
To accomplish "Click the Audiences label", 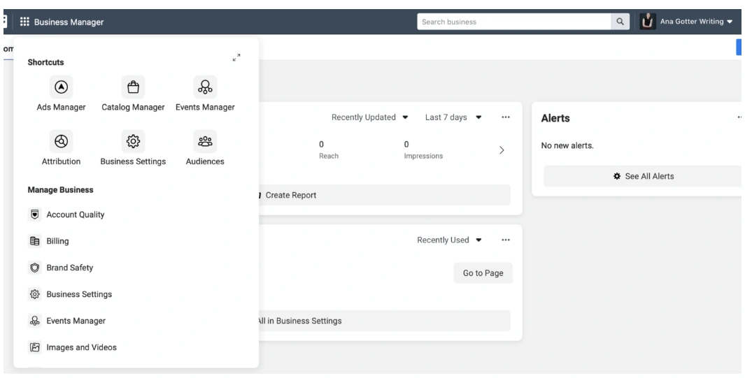I will [205, 161].
